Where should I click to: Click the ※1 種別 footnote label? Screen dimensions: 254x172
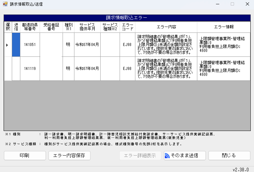[x=13, y=134]
